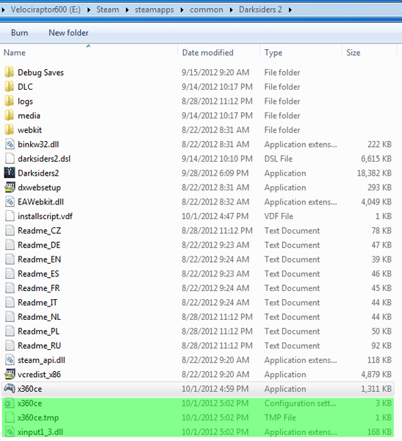Click the TMP File type cell

pyautogui.click(x=280, y=417)
